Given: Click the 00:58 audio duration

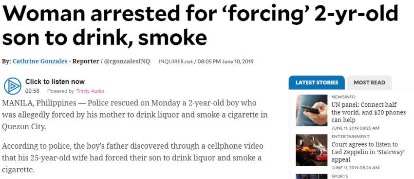Looking at the screenshot, I should tap(32, 91).
